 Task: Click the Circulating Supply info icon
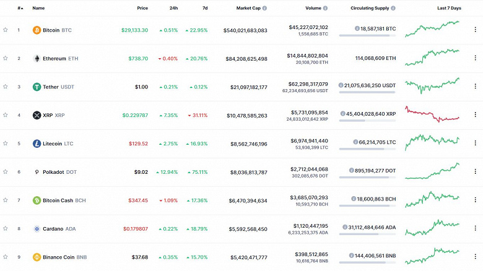point(393,8)
